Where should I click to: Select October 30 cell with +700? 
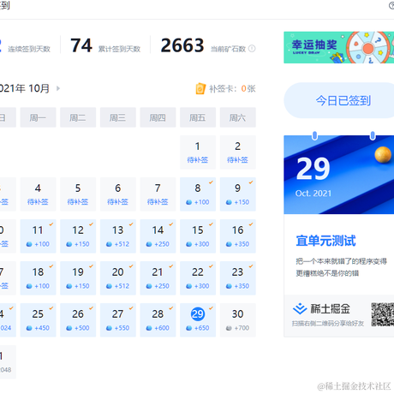[x=237, y=320]
